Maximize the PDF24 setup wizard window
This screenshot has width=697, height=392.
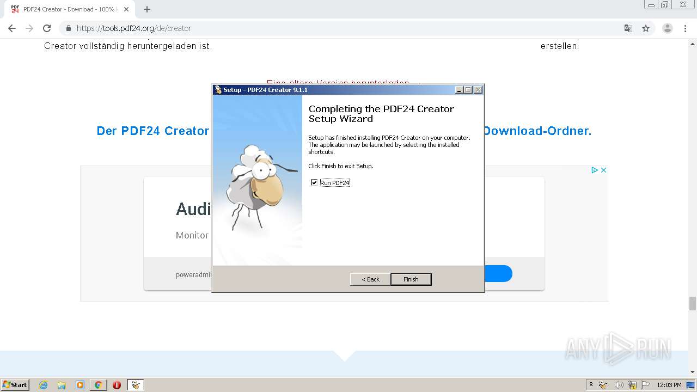[468, 90]
